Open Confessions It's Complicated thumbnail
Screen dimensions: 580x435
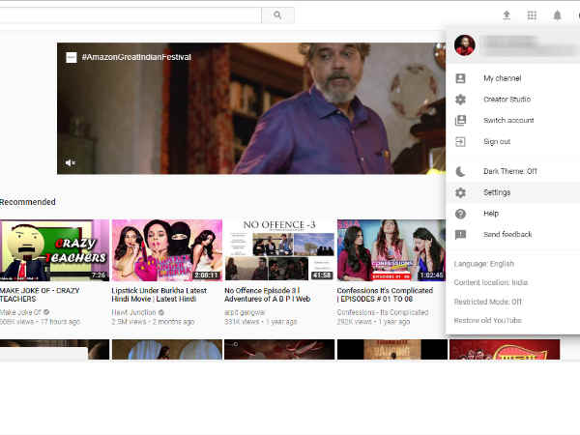click(391, 250)
